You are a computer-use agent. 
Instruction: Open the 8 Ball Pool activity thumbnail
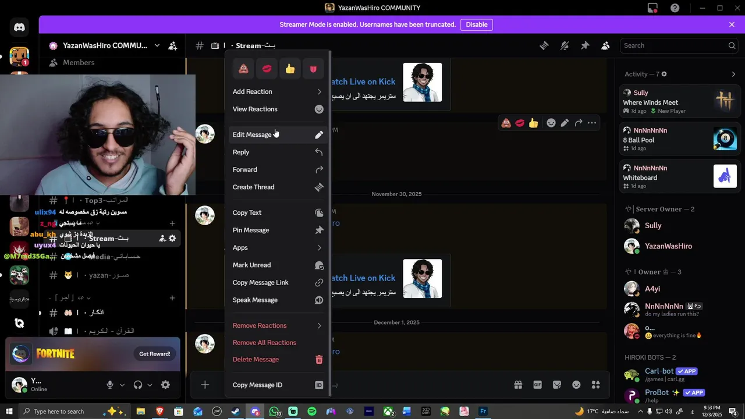pos(725,139)
